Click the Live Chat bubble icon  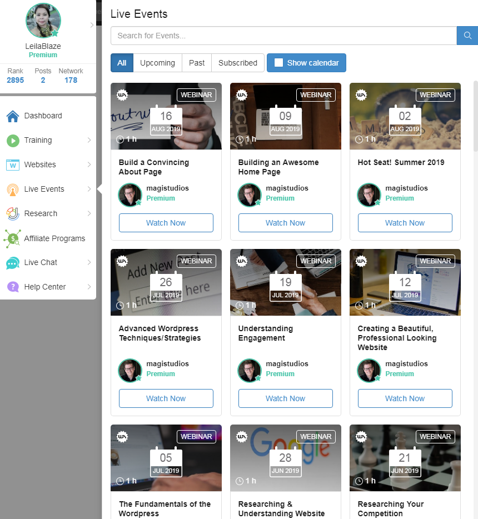click(13, 263)
